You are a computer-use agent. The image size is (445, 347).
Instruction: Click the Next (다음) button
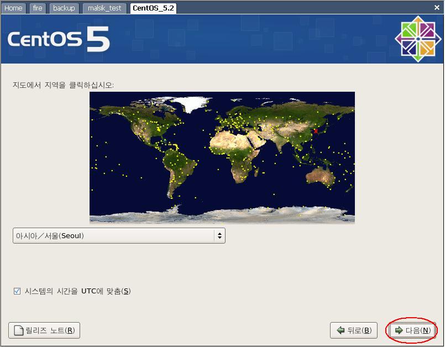click(412, 330)
